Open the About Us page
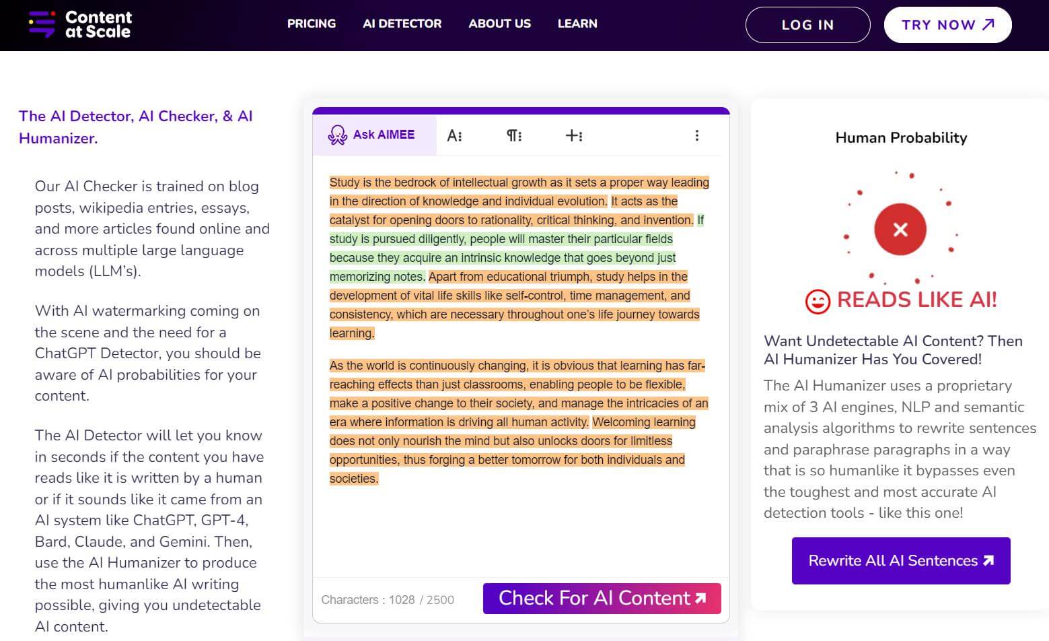The image size is (1049, 641). tap(500, 24)
